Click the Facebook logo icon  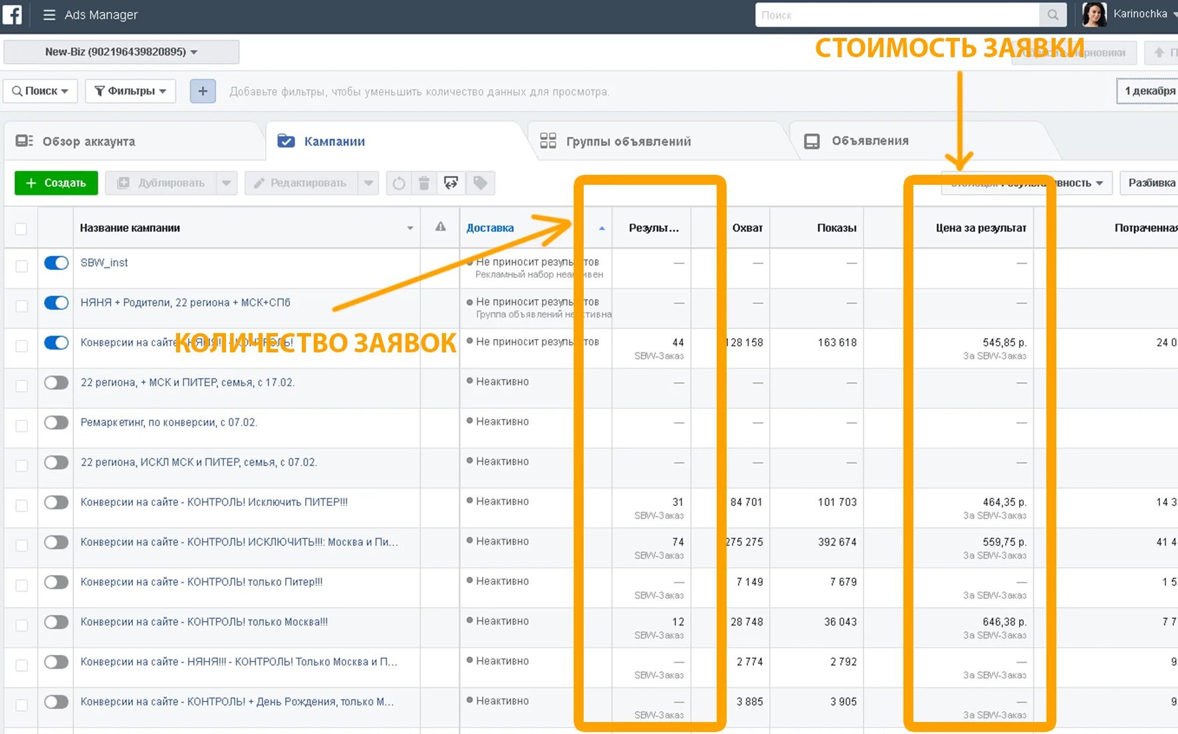click(12, 14)
